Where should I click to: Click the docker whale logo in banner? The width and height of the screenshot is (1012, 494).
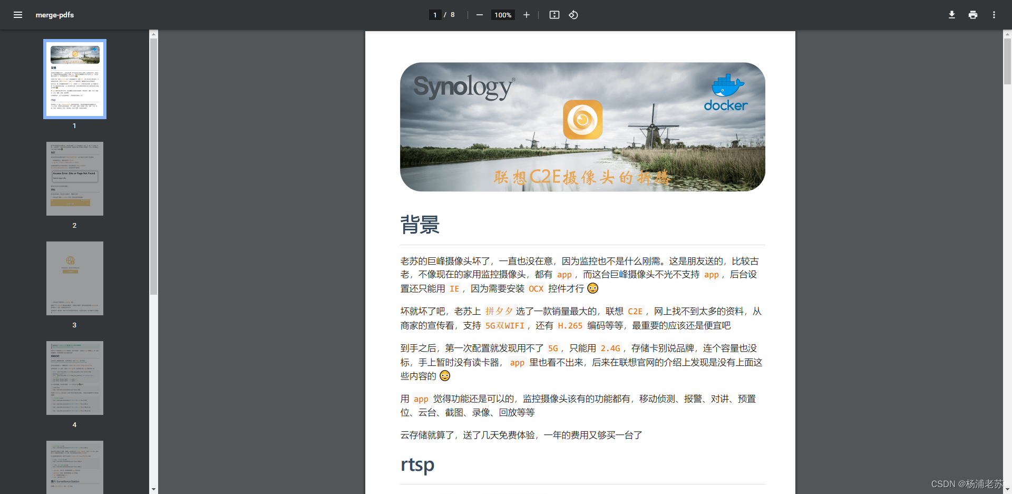coord(726,92)
